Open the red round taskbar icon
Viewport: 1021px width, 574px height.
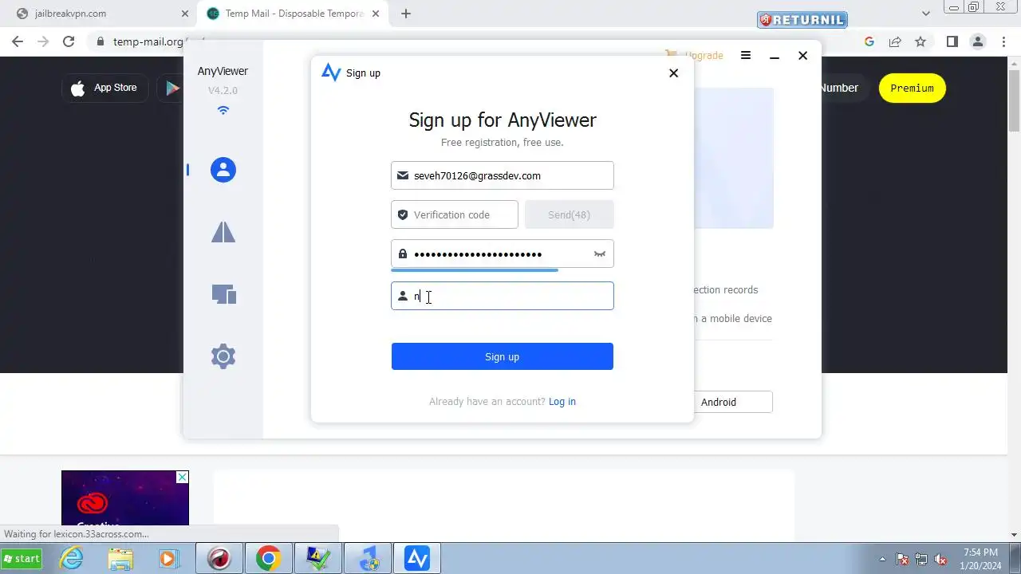[x=219, y=558]
